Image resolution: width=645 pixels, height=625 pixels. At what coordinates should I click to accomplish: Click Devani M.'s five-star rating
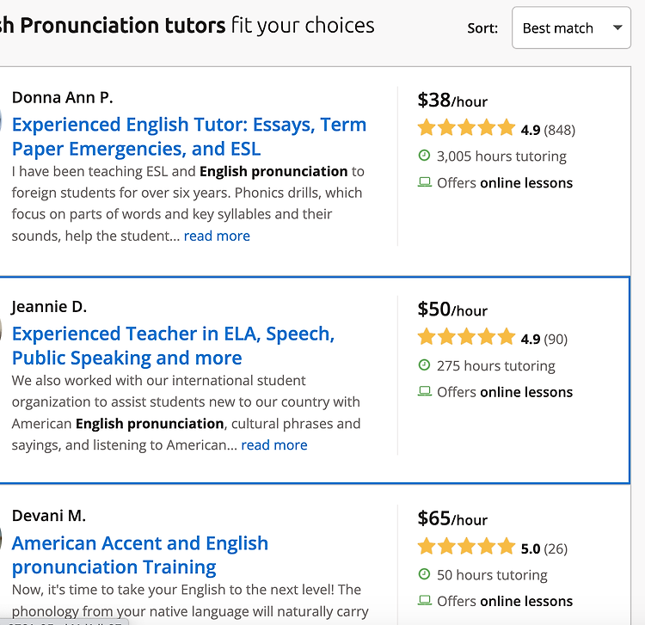point(466,547)
